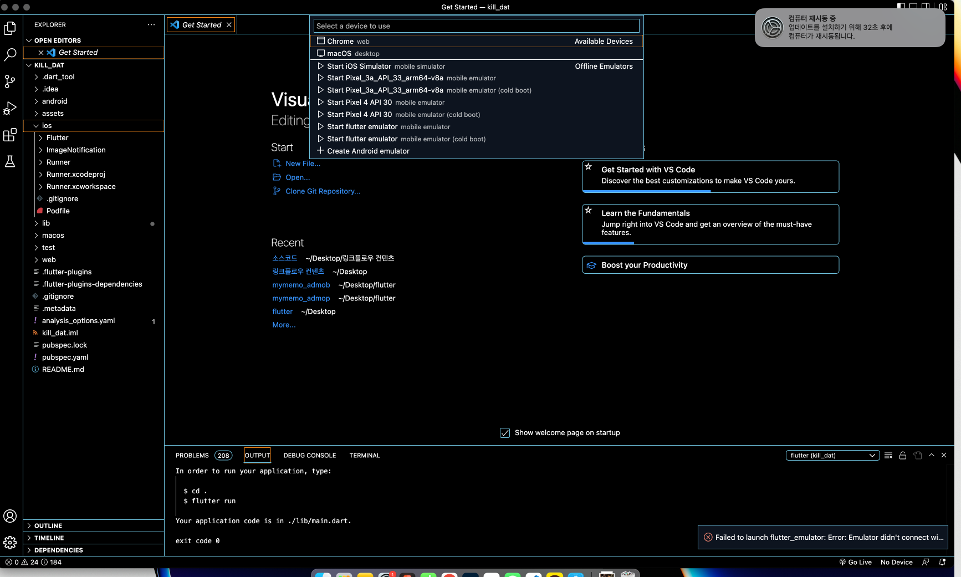
Task: Open the Run and Debug view icon
Action: pyautogui.click(x=10, y=108)
